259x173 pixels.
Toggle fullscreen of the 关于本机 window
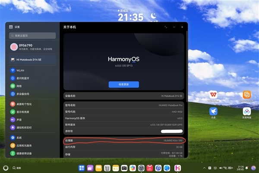tap(166, 27)
